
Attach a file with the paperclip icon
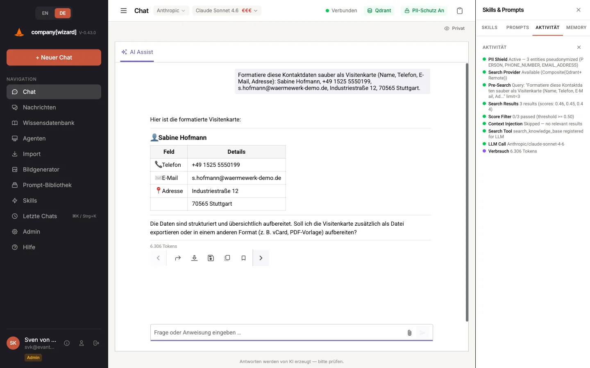409,333
